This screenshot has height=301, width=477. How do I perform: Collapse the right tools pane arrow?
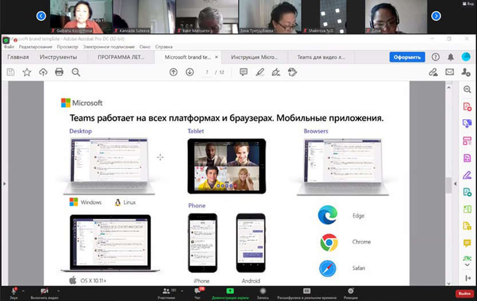pyautogui.click(x=456, y=183)
